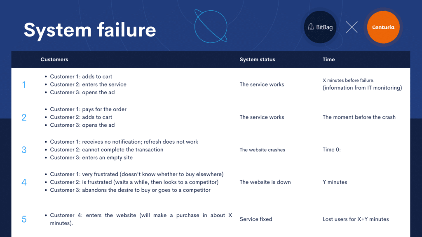Click the Time column header
Image resolution: width=422 pixels, height=237 pixels.
click(x=328, y=59)
